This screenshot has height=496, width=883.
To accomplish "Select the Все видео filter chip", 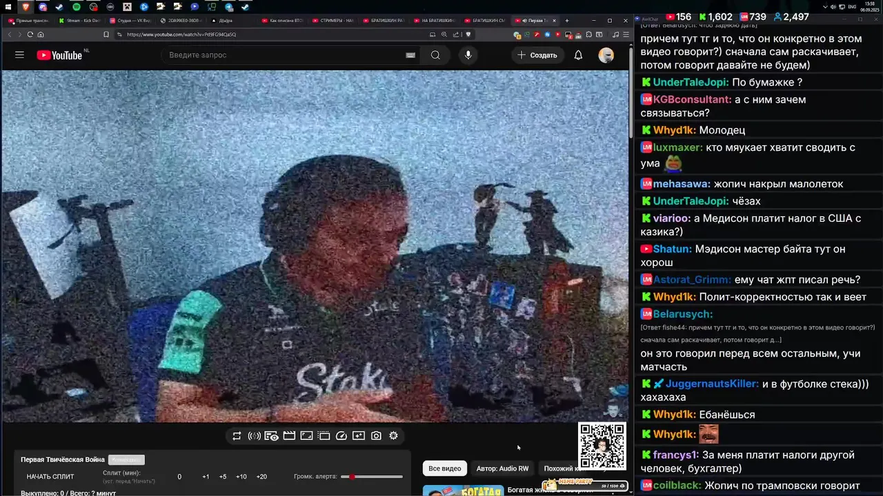I will (445, 468).
